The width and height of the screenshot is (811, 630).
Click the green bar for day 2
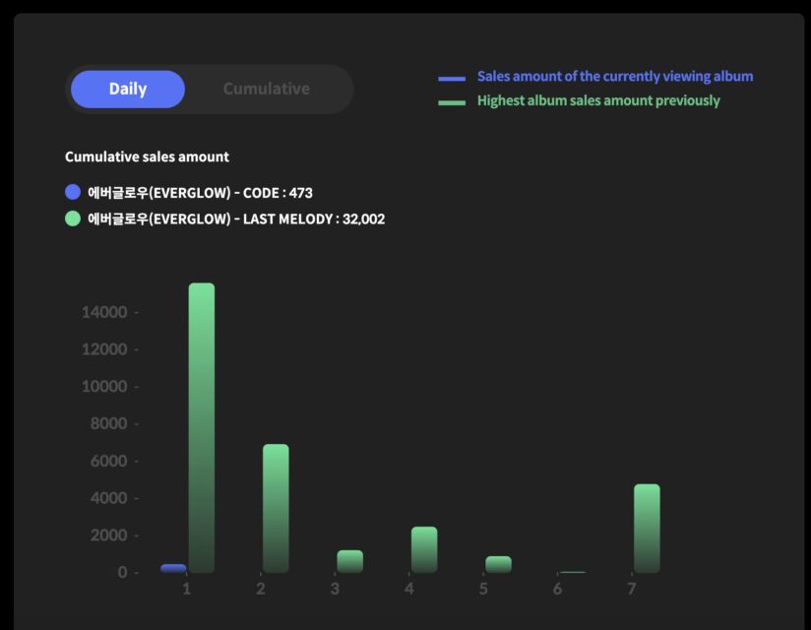[276, 508]
